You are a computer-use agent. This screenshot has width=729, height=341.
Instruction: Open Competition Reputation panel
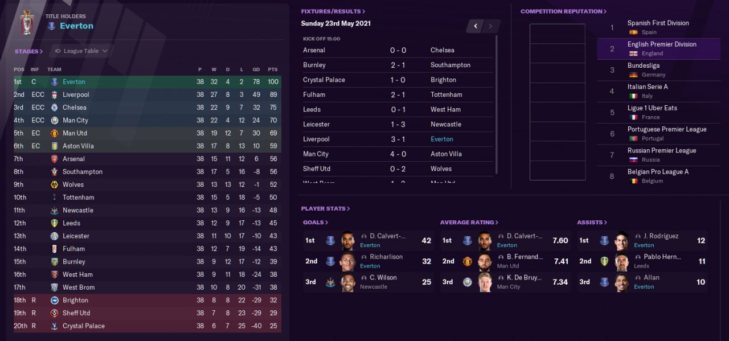[563, 11]
